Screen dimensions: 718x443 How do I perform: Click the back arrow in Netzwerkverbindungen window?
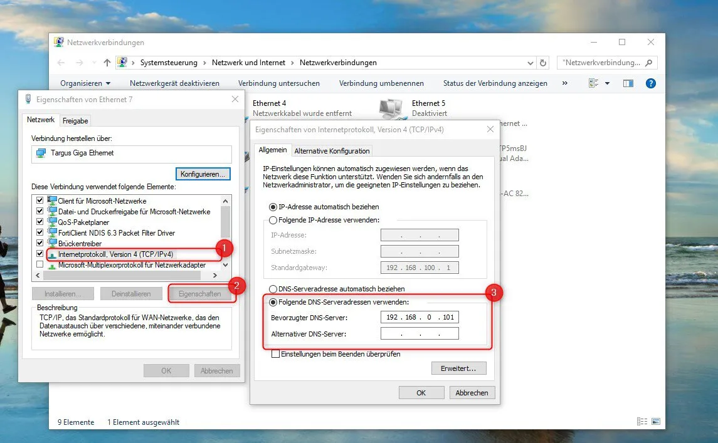point(61,63)
